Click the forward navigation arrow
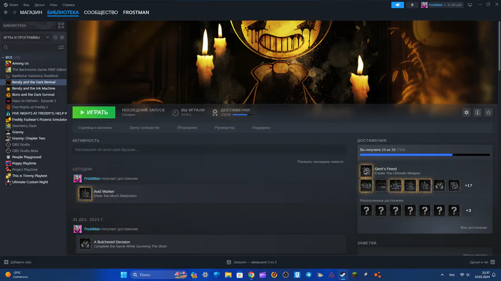The width and height of the screenshot is (501, 281). click(14, 12)
